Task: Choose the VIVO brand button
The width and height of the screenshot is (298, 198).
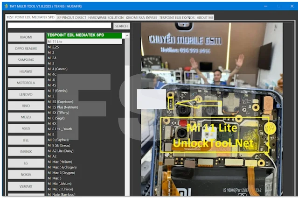Action: [x=26, y=106]
